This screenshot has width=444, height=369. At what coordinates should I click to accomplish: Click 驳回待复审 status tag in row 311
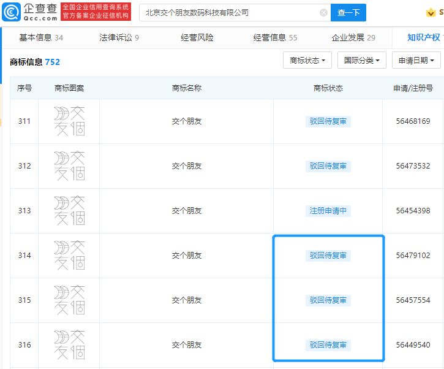(328, 121)
